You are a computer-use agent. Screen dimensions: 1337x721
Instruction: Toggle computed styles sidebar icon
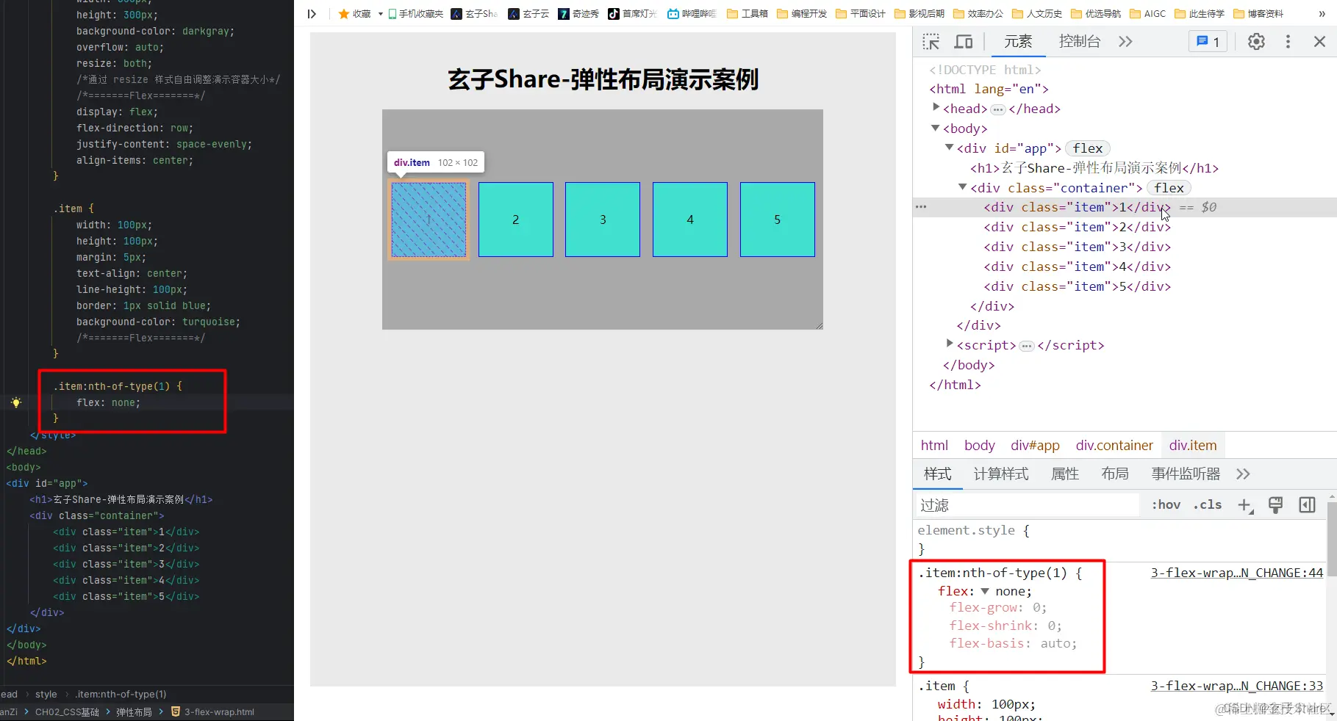[1307, 505]
